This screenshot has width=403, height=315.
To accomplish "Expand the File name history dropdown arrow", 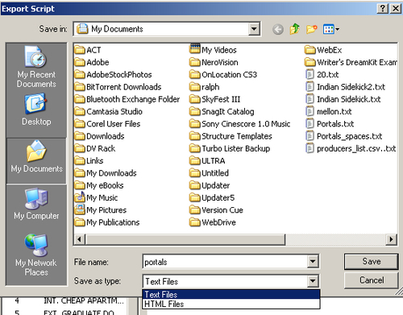I will click(313, 261).
